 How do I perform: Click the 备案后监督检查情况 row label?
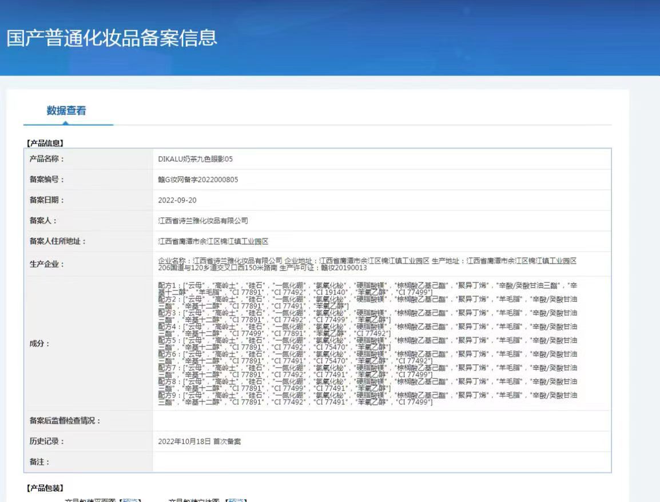coord(65,421)
